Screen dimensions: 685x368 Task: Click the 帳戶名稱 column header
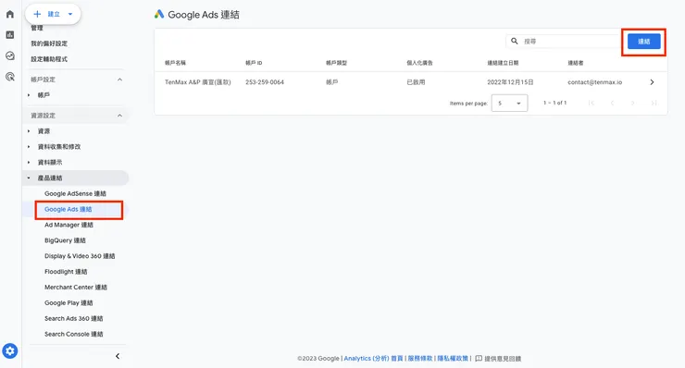(x=175, y=63)
